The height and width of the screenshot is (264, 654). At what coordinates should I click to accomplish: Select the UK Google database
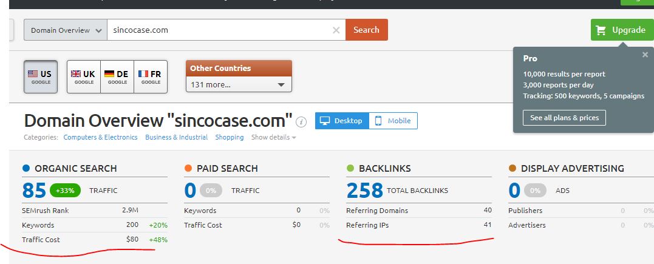click(x=83, y=76)
